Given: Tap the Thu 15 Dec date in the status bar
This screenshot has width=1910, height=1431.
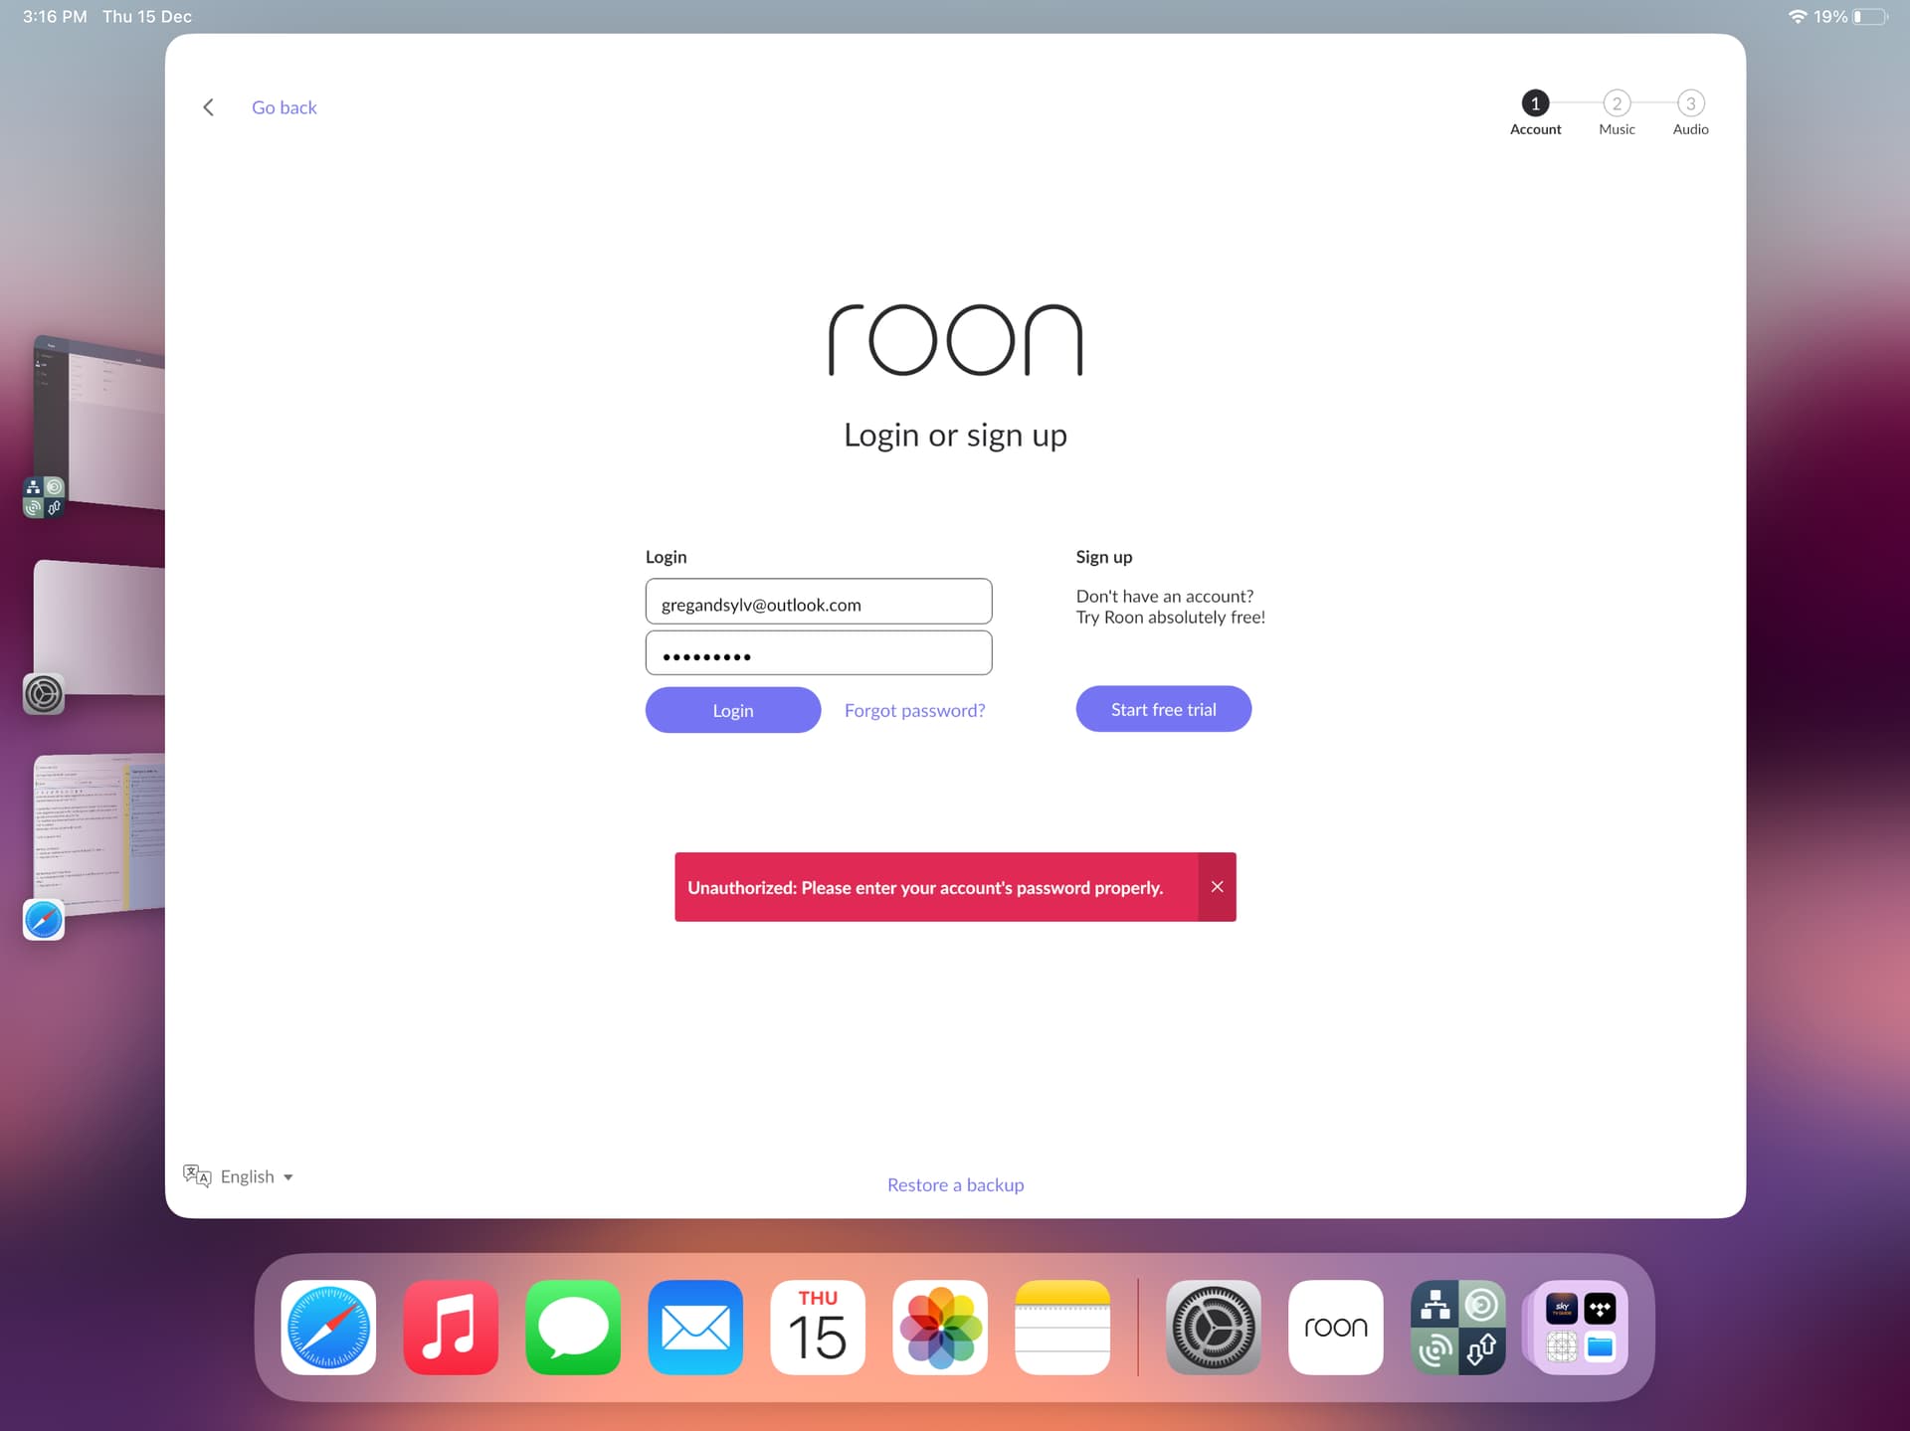Looking at the screenshot, I should pyautogui.click(x=147, y=17).
